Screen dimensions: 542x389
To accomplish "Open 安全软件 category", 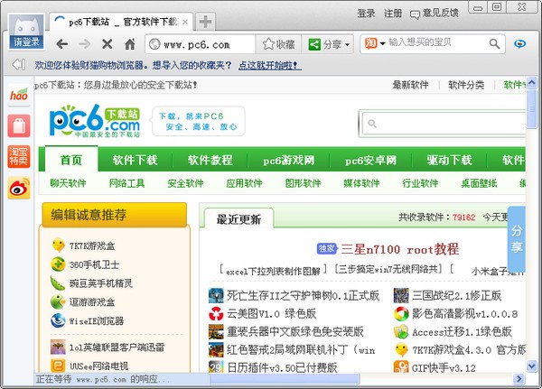I will tap(185, 183).
